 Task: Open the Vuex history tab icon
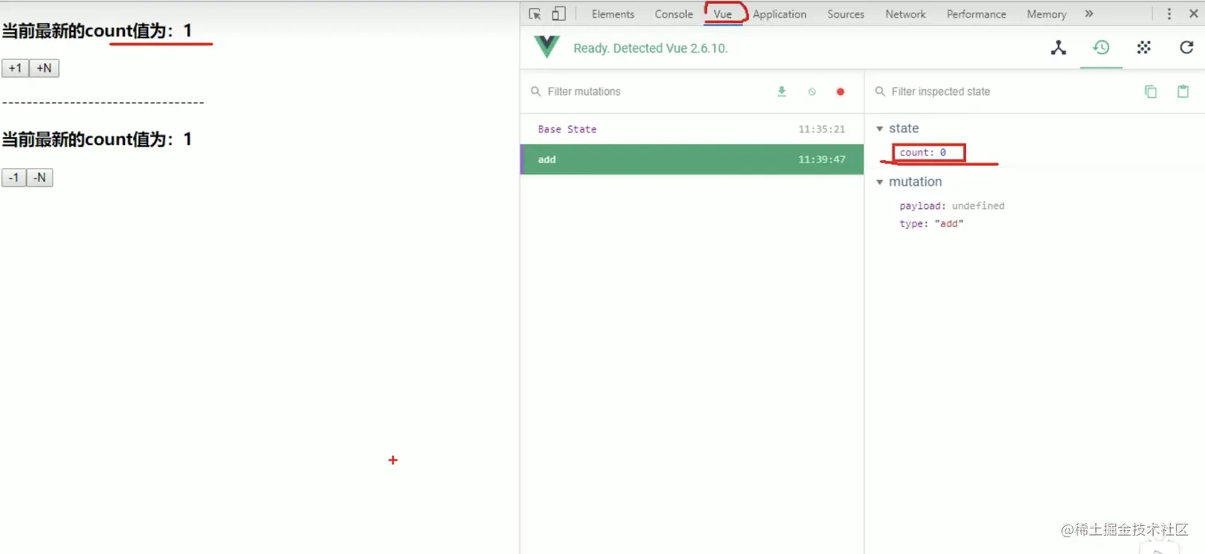click(x=1101, y=48)
